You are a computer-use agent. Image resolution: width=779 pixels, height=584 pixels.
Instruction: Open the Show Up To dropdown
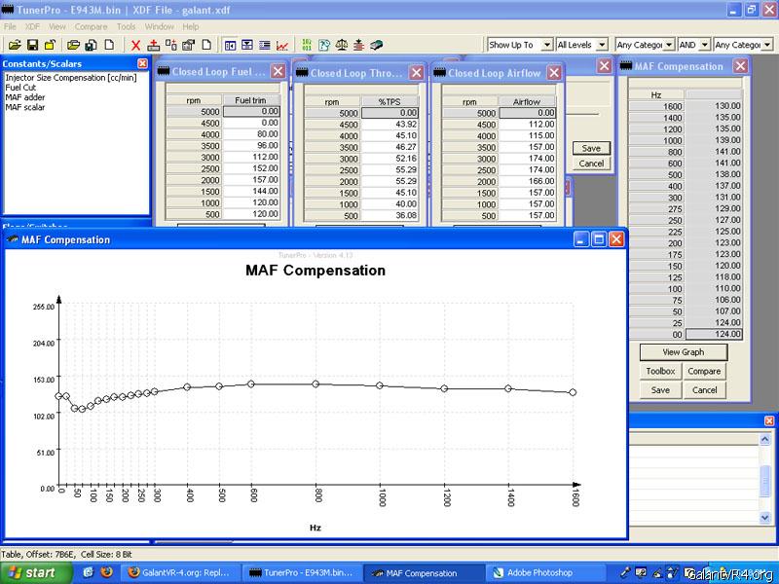point(547,45)
